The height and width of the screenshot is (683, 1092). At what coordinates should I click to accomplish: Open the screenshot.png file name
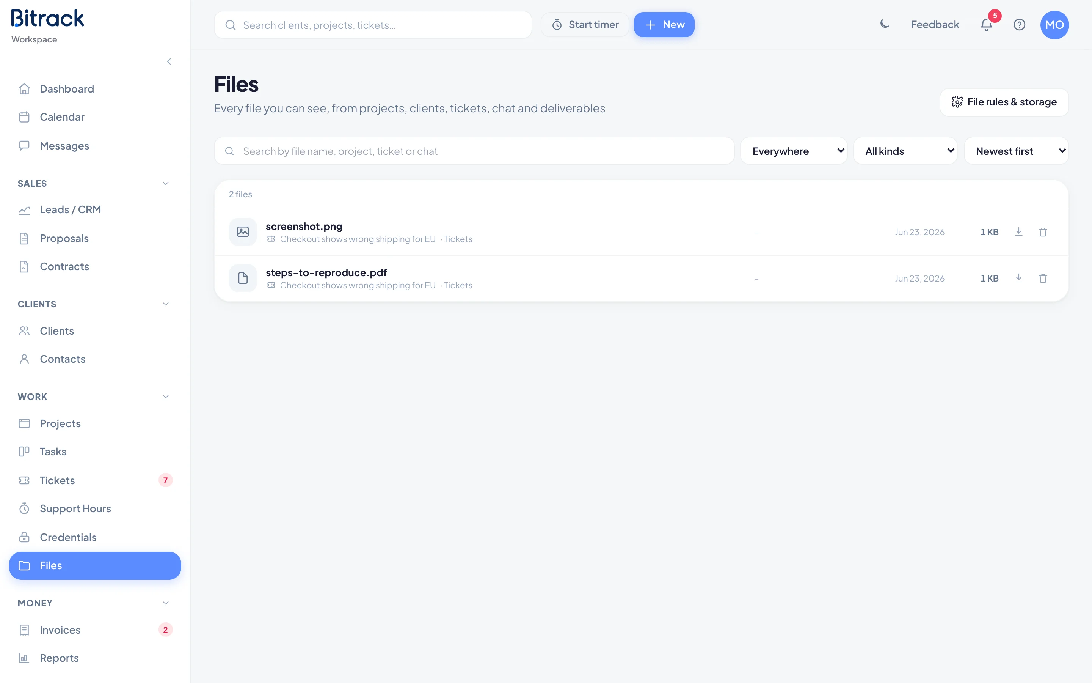[304, 226]
